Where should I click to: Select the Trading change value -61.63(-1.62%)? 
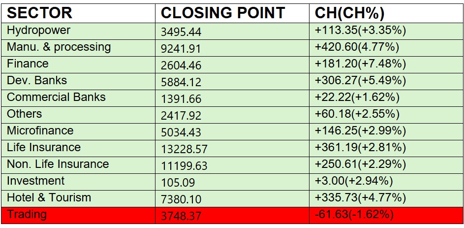coord(354,215)
